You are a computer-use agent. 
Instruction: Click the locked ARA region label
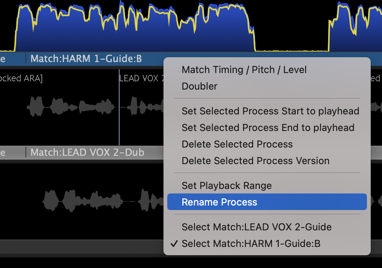pyautogui.click(x=21, y=78)
